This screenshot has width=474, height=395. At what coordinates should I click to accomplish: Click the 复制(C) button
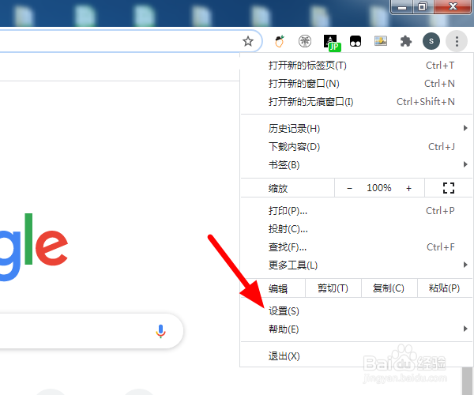point(389,288)
